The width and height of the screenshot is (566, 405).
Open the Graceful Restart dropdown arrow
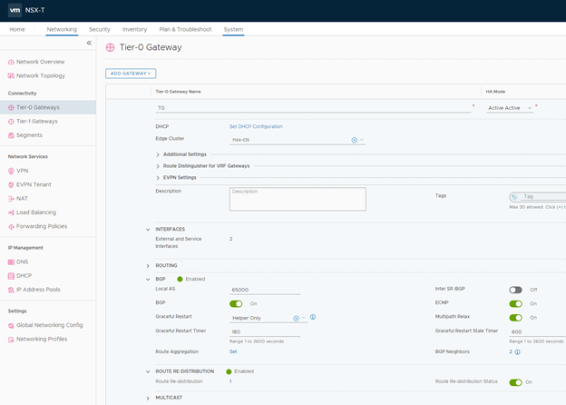click(x=304, y=318)
